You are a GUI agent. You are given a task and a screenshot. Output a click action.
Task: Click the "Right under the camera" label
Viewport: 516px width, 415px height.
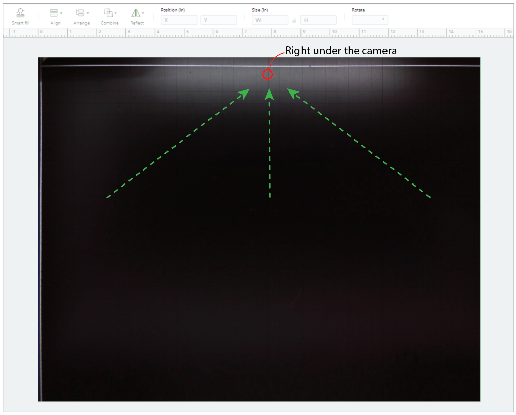point(340,51)
